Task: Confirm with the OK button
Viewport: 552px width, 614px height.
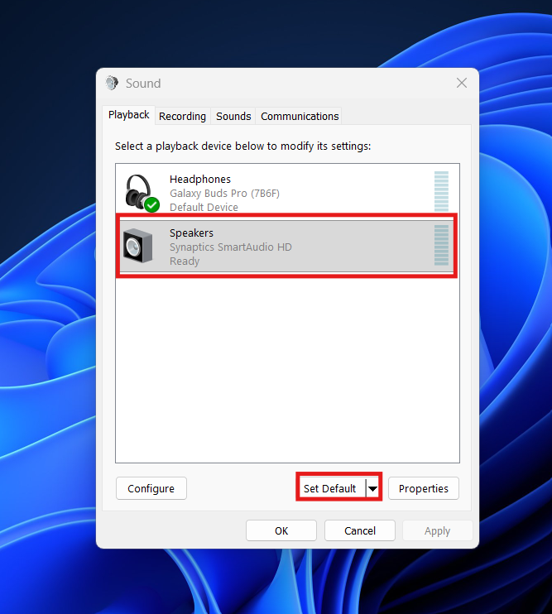Action: point(281,530)
